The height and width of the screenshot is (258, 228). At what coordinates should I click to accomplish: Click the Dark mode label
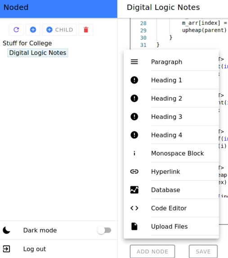[40, 231]
